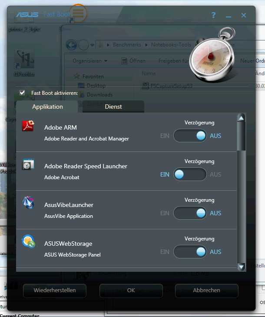Click EIN label for AsusVibeLauncher

165,213
